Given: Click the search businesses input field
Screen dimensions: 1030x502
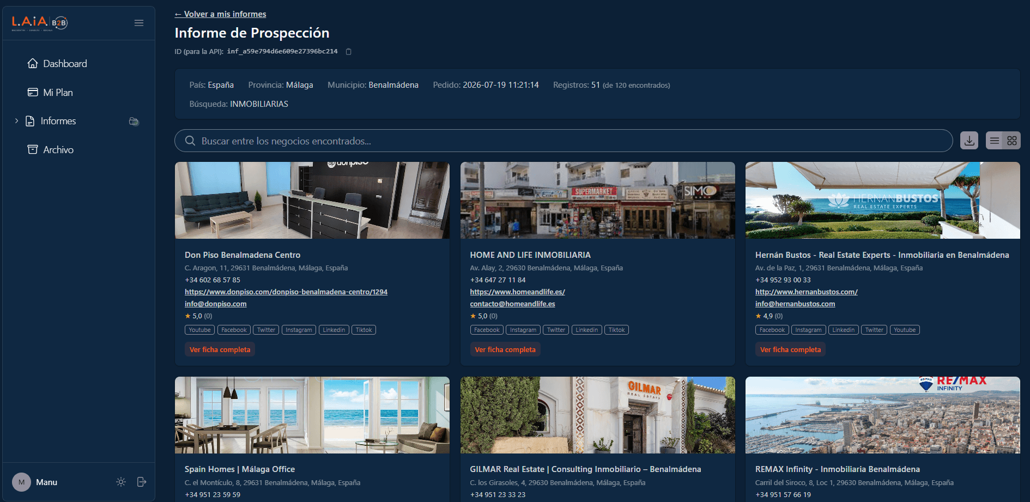Looking at the screenshot, I should point(564,141).
